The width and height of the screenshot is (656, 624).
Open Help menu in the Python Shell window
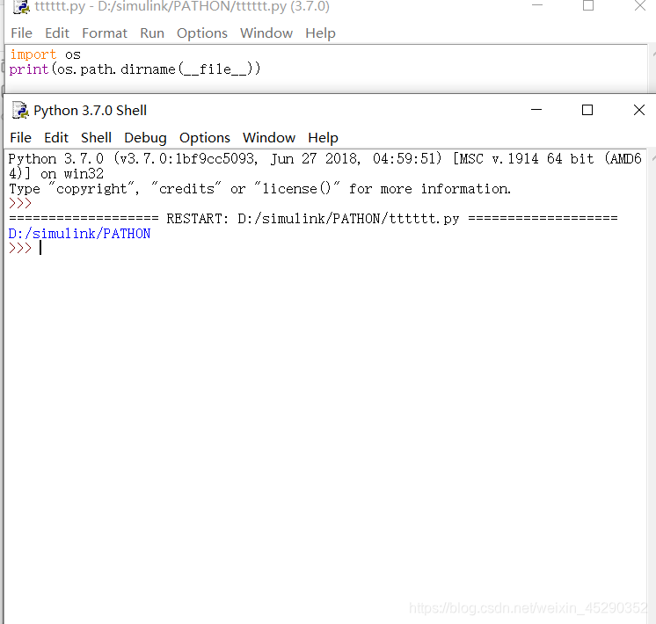click(323, 138)
